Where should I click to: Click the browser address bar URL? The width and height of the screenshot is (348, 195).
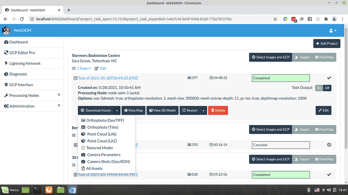[136, 19]
